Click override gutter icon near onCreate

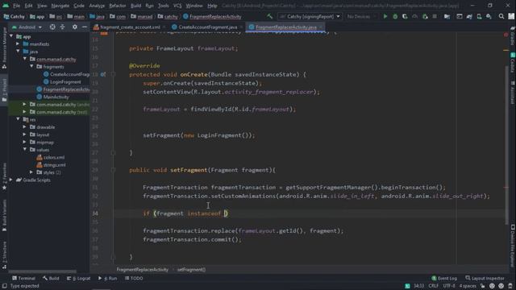(x=103, y=75)
